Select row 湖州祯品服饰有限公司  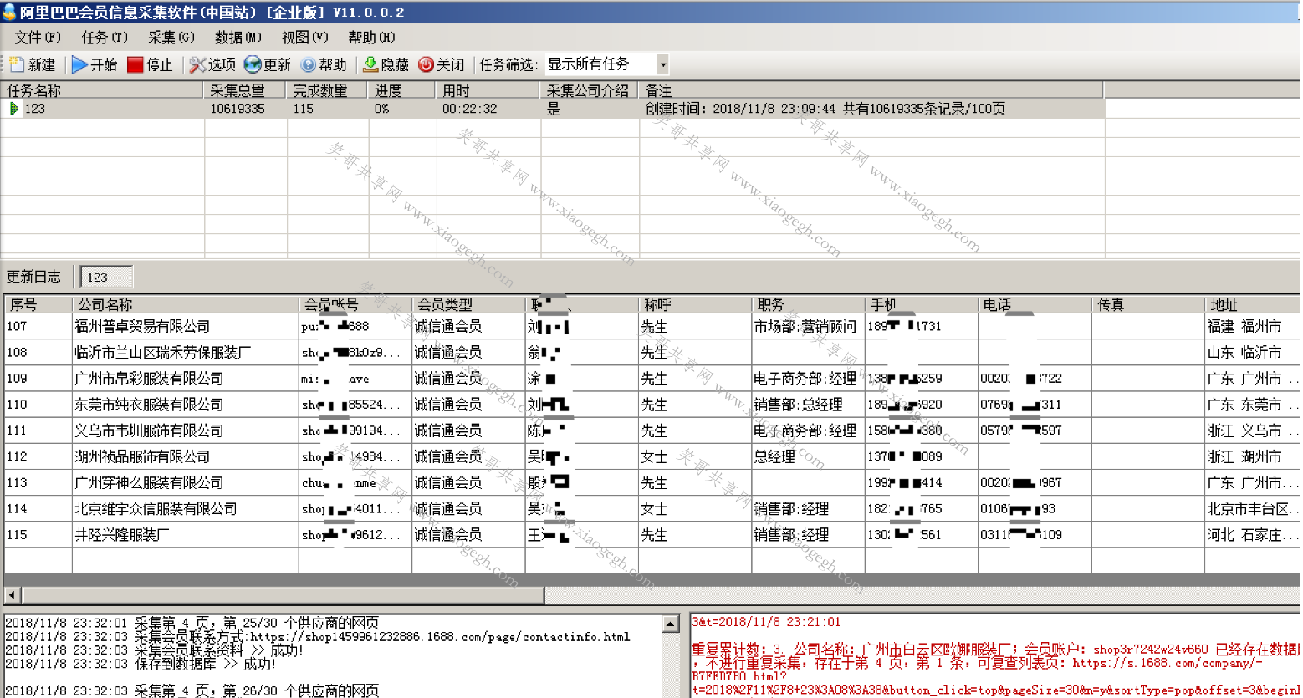(x=652, y=456)
